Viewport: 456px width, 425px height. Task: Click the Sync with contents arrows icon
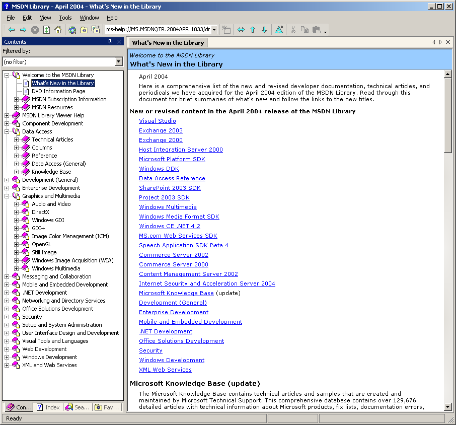(x=241, y=30)
